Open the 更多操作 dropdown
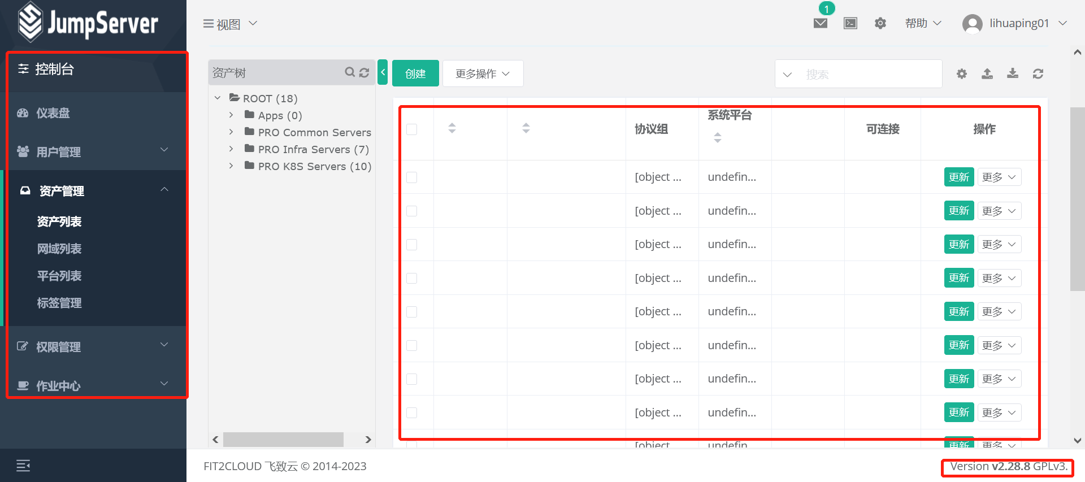The width and height of the screenshot is (1085, 482). (x=483, y=73)
